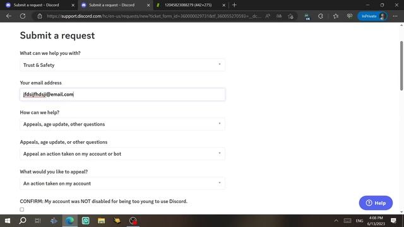Open Task View on the taskbar
This screenshot has height=227, width=404.
point(38,221)
